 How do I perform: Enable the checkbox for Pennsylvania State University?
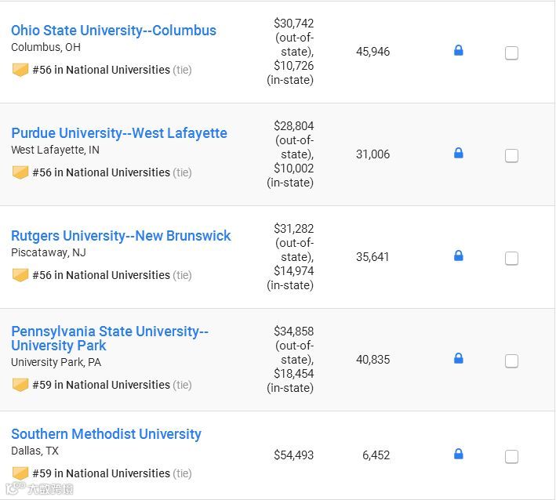click(x=511, y=361)
